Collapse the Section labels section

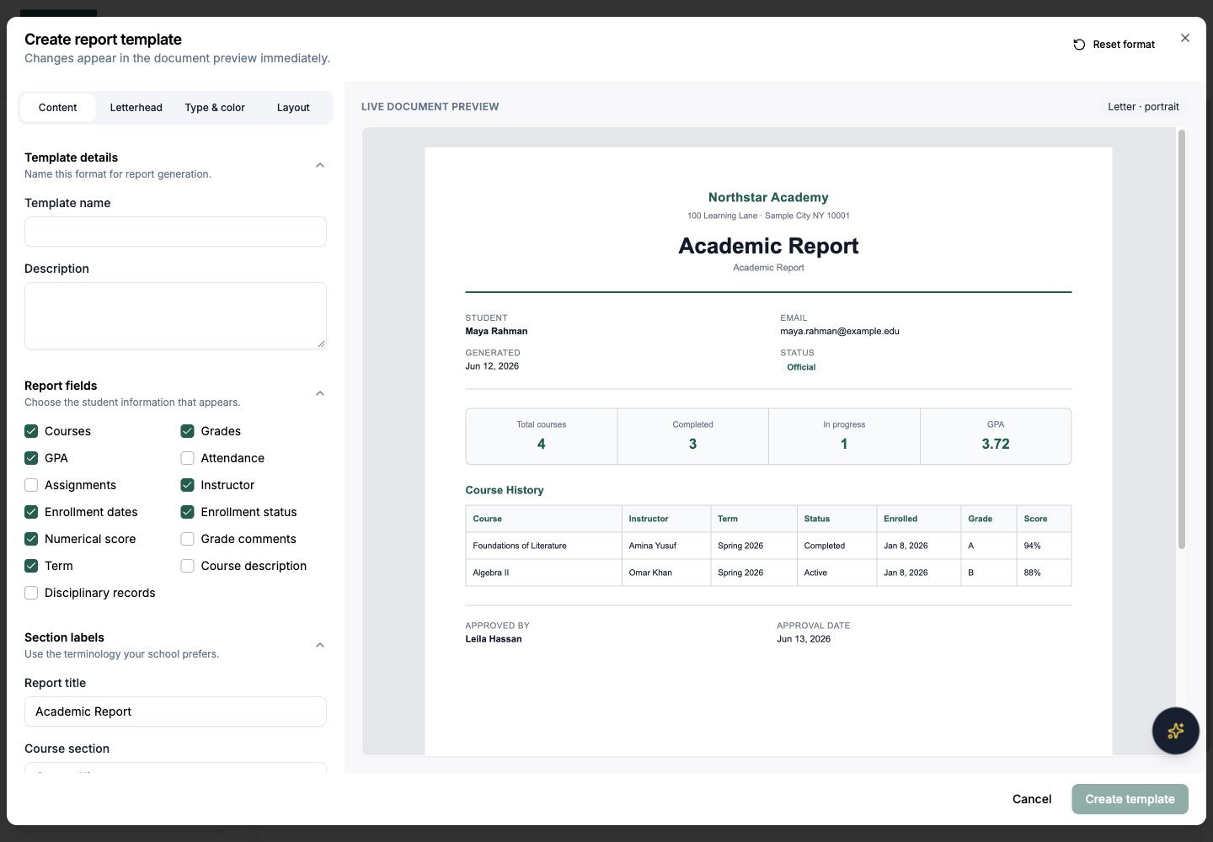[320, 645]
